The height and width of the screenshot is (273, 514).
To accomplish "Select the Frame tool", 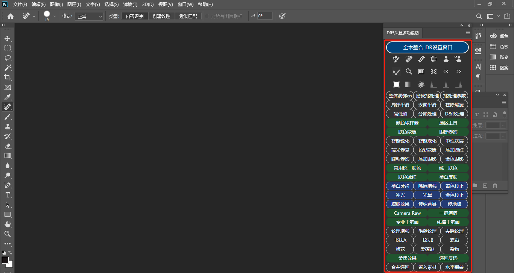I will pyautogui.click(x=7, y=87).
